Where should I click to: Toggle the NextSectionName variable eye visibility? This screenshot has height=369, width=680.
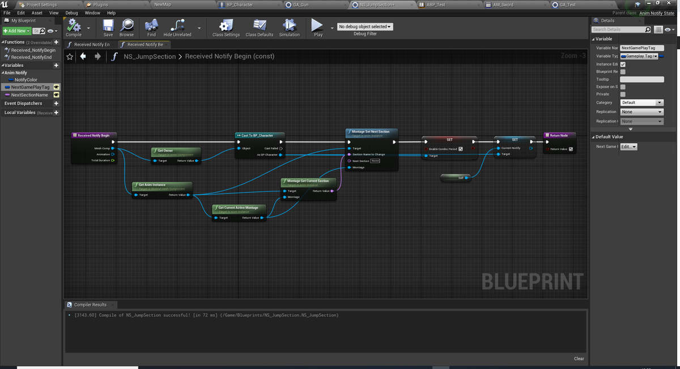tap(57, 95)
